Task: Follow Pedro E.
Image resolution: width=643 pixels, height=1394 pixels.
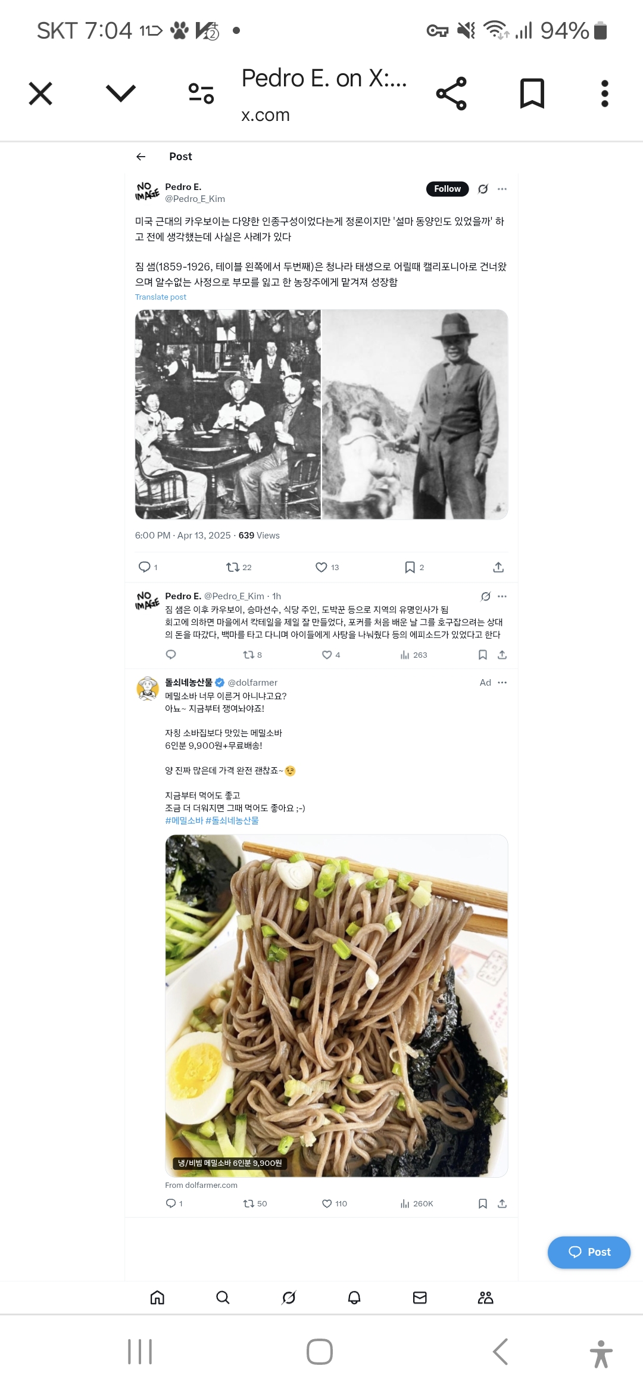Action: (447, 189)
